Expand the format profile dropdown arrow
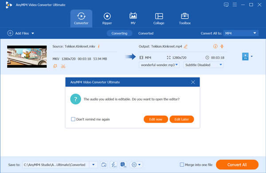 [x=252, y=56]
